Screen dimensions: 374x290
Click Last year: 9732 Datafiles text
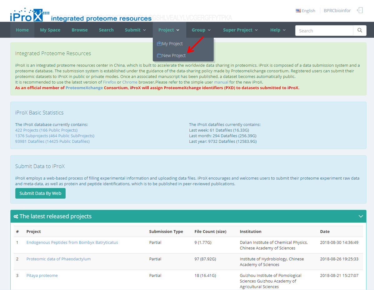pos(223,141)
